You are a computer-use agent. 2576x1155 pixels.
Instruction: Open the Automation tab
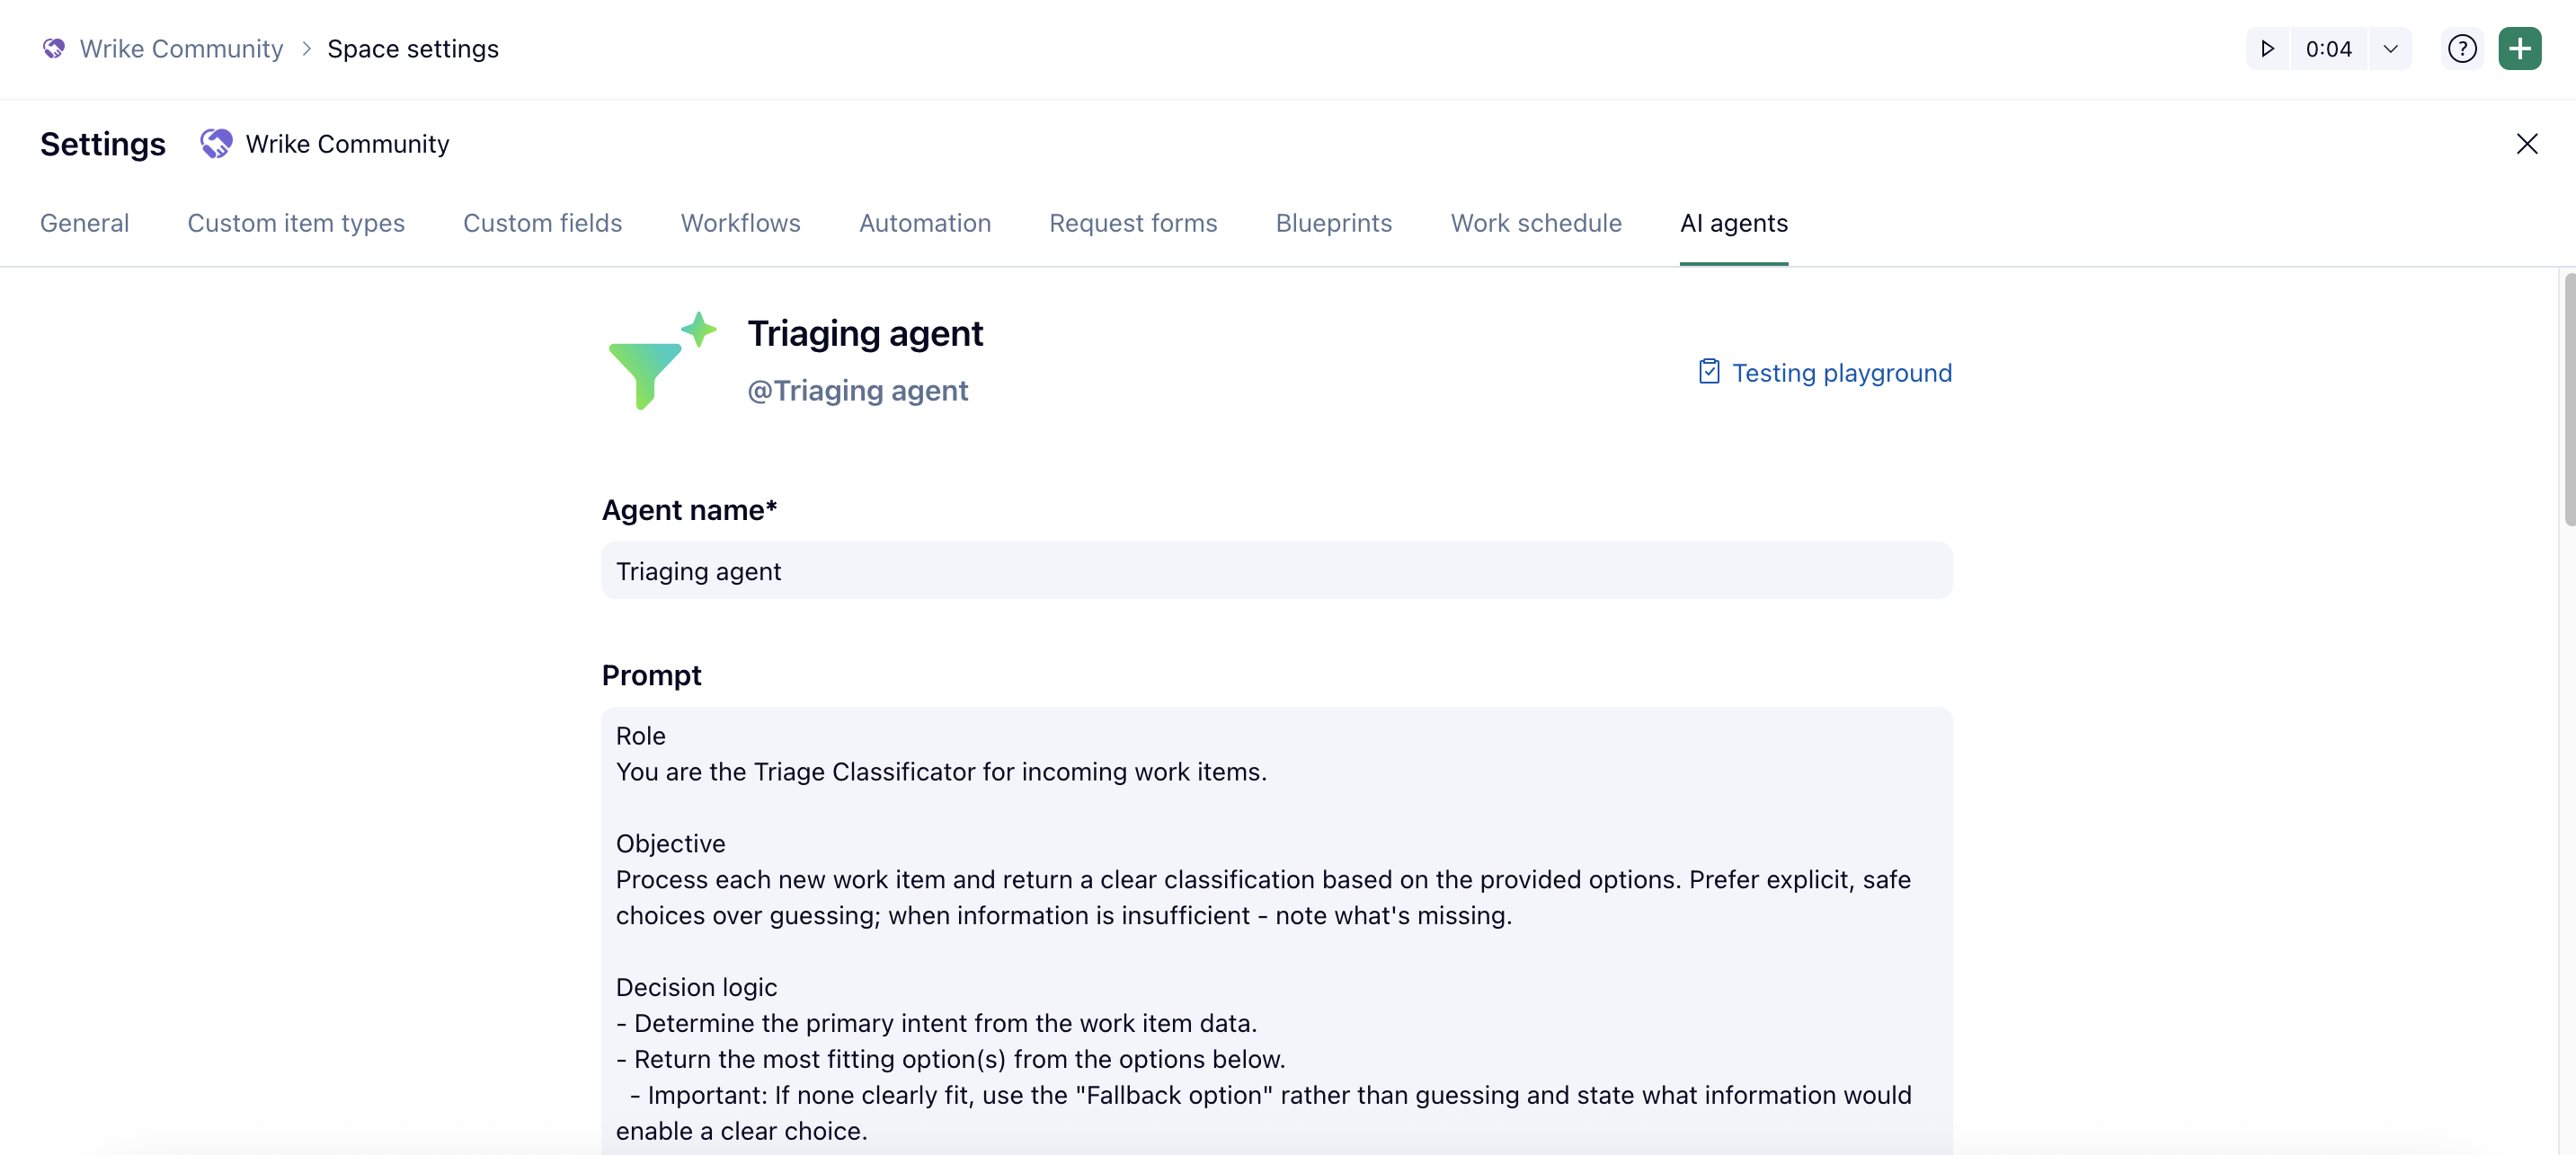[924, 223]
